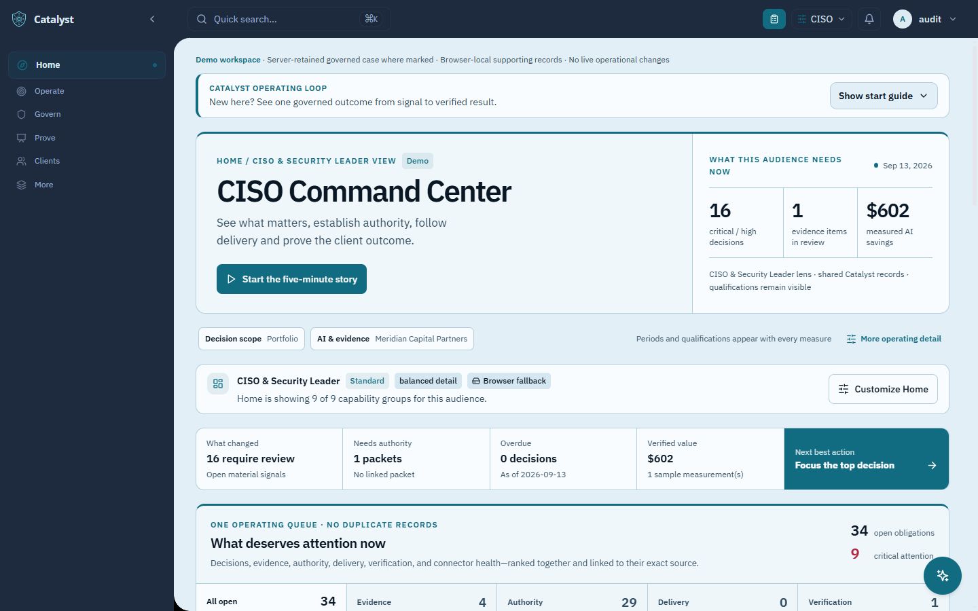Focus the Quick search field
978x611 pixels.
[x=289, y=19]
